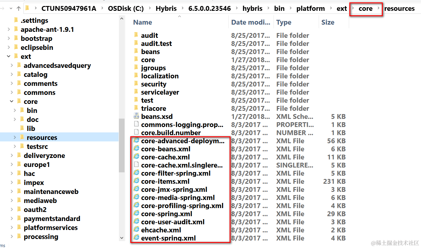Go to Hybris in address breadcrumb
Screen dimensions: 421x248
166,8
